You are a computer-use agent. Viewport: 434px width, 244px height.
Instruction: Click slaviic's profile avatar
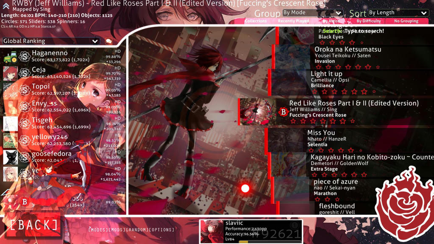(212, 232)
